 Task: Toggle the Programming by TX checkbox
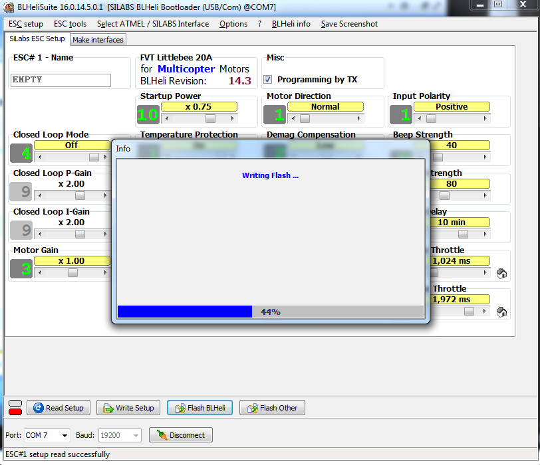coord(268,79)
